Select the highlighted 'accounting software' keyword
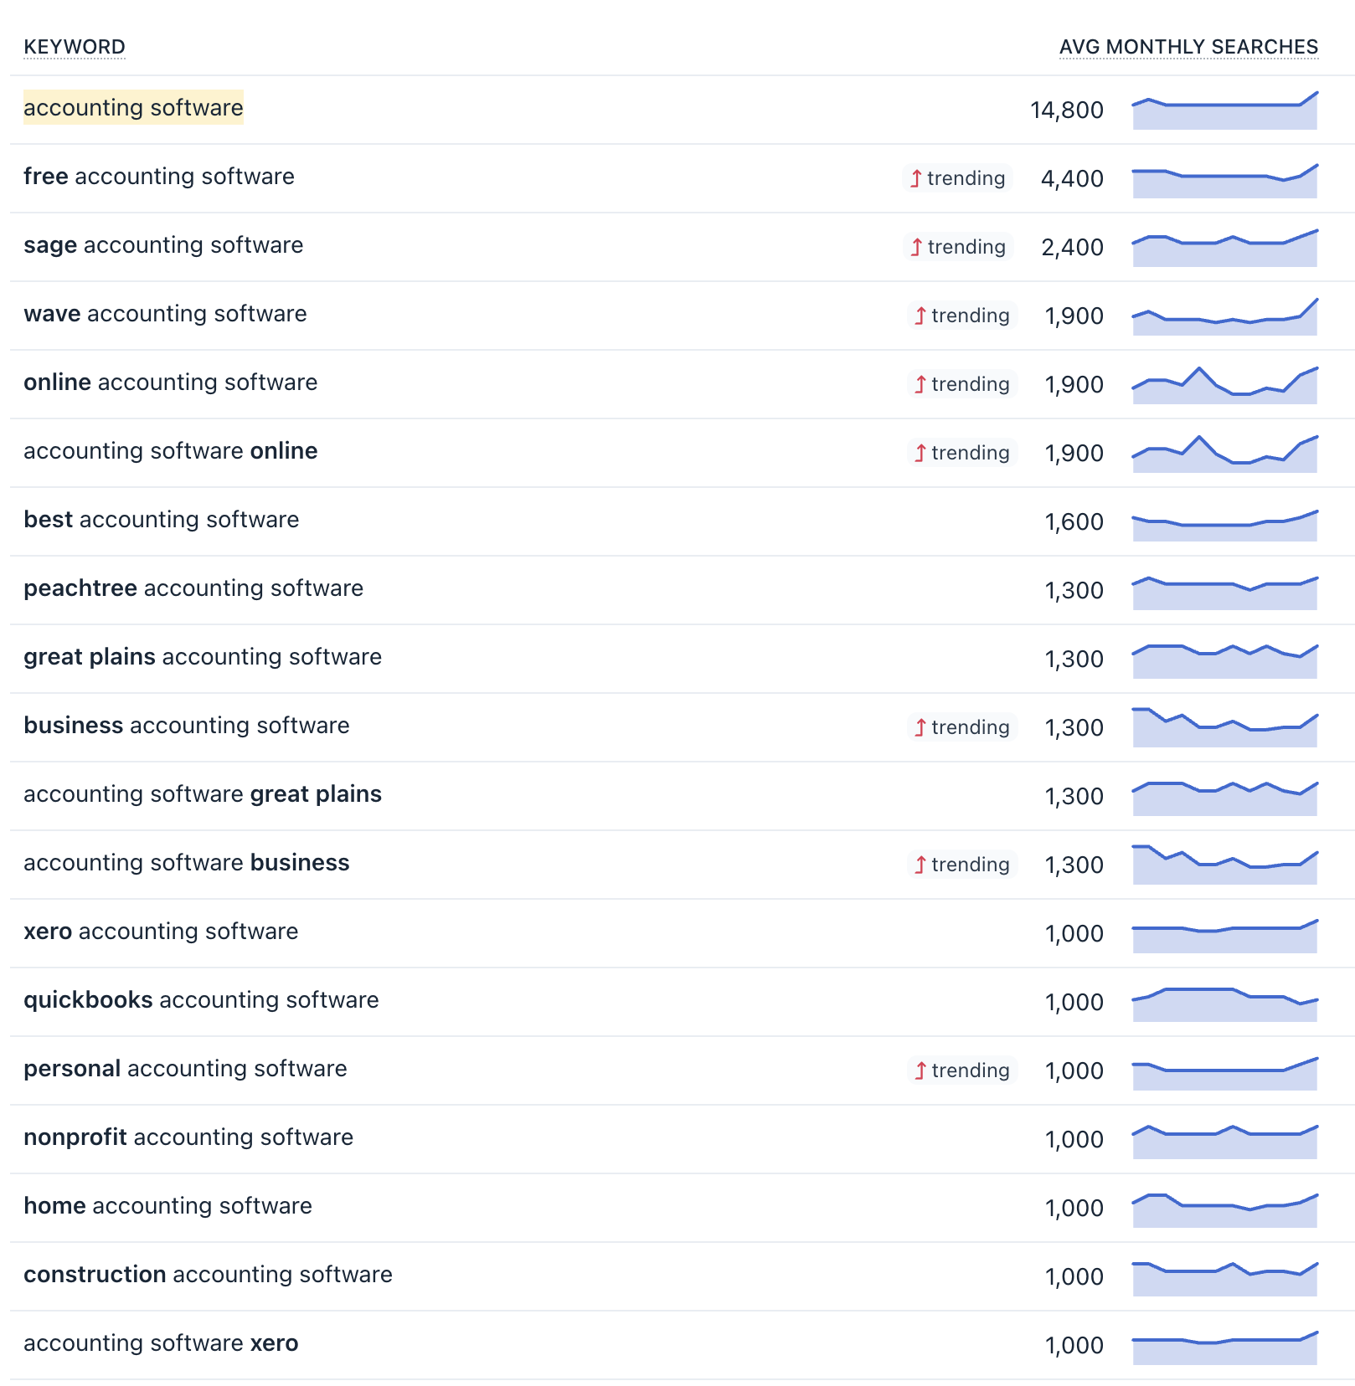The height and width of the screenshot is (1386, 1355). (133, 107)
